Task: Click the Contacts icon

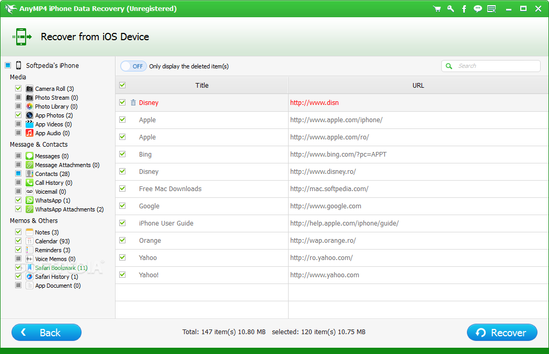Action: [29, 173]
